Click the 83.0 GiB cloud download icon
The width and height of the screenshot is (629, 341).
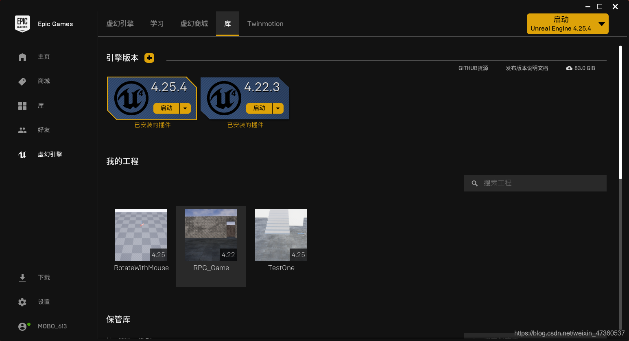click(569, 68)
